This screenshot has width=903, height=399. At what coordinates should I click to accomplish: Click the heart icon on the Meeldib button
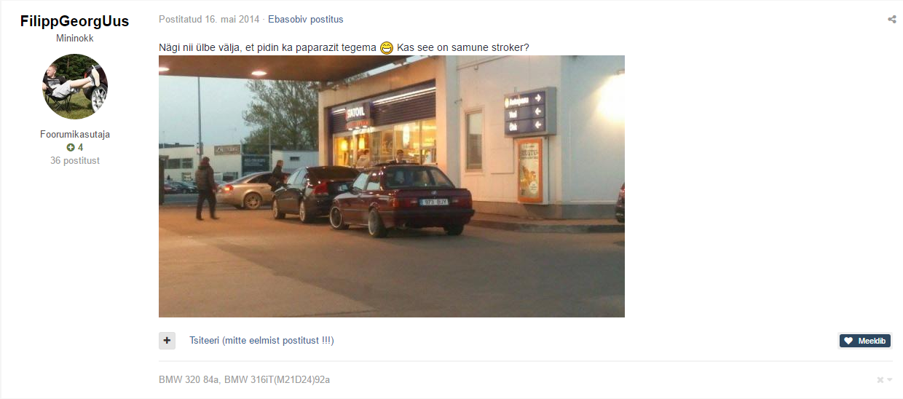(x=848, y=341)
